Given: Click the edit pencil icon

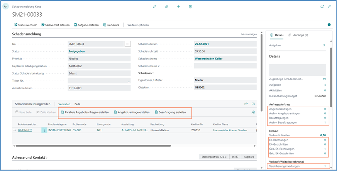Looking at the screenshot, I should coord(154,7).
